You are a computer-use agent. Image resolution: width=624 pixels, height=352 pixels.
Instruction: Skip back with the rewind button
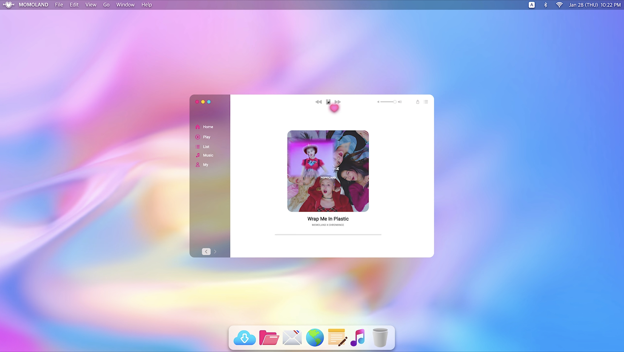[x=318, y=102]
